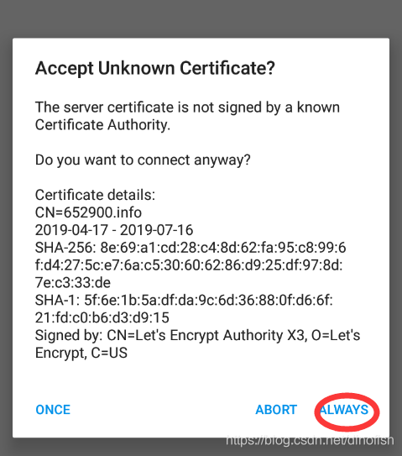Click the 'Certificate Authority.' text line
This screenshot has width=402, height=456.
coord(102,125)
